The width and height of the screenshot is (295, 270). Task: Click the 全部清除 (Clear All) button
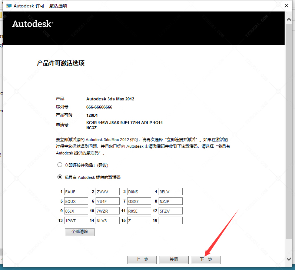80,232
